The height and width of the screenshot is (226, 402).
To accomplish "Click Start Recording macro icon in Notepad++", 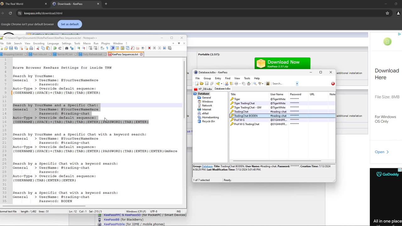I will (x=149, y=48).
